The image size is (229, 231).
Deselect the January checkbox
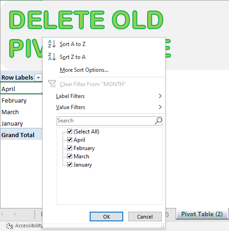point(69,165)
